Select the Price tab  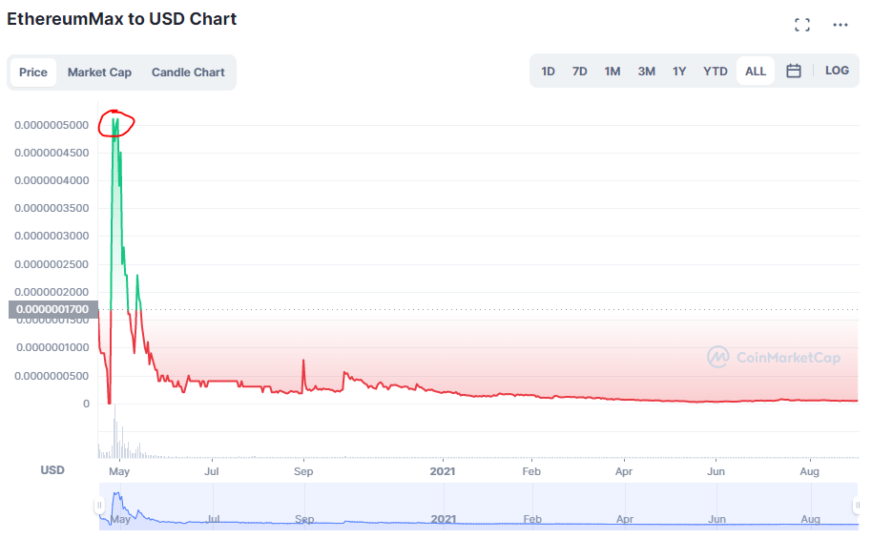coord(33,73)
